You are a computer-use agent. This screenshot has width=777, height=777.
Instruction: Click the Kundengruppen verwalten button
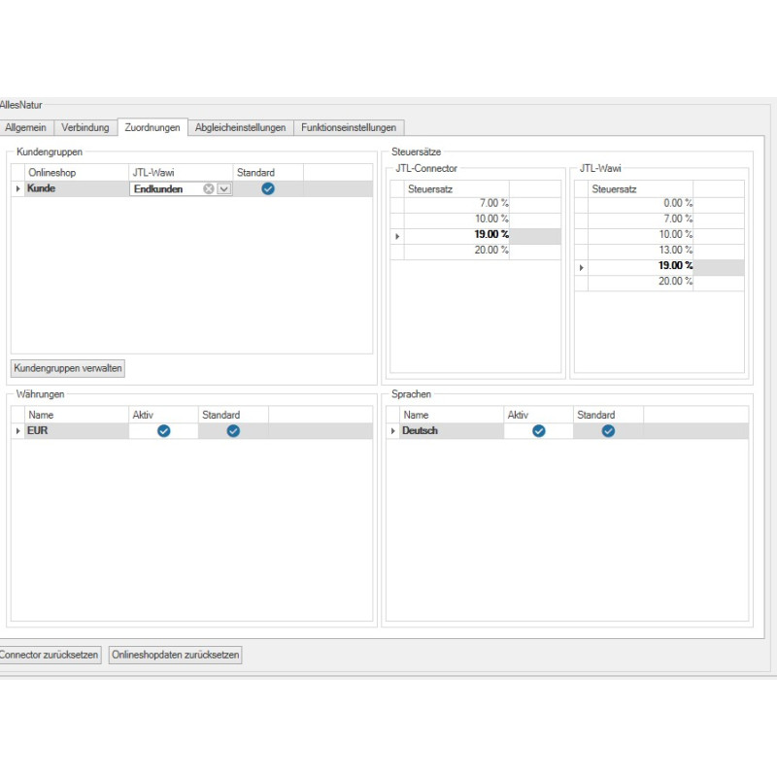pos(68,368)
